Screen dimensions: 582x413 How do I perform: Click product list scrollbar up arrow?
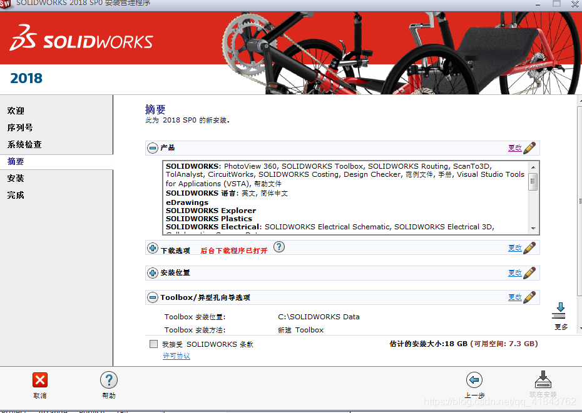pyautogui.click(x=533, y=167)
